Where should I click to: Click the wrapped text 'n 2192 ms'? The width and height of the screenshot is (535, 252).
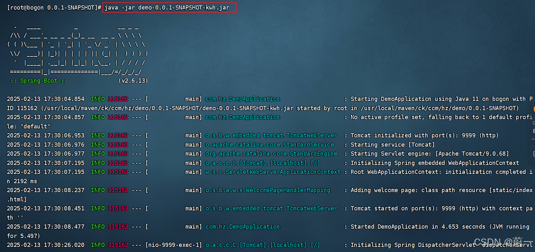[x=22, y=181]
